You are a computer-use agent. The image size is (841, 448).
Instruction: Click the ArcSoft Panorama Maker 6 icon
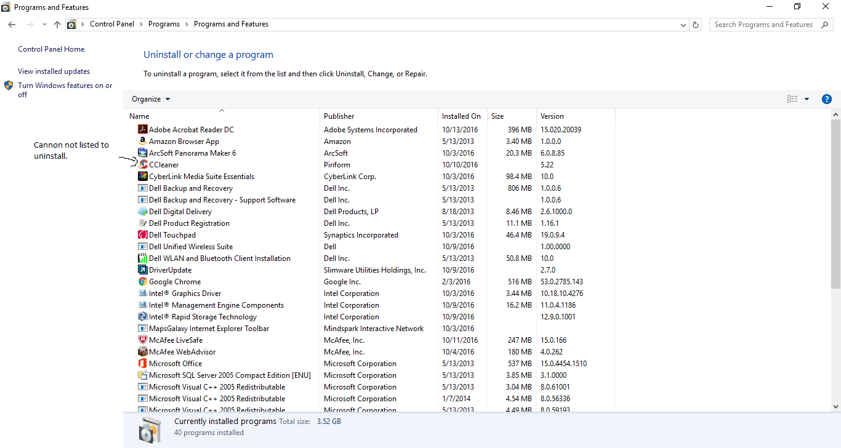(143, 153)
